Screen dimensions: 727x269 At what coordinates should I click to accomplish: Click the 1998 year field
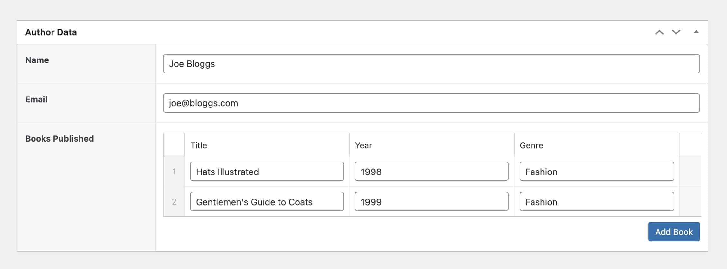[431, 172]
